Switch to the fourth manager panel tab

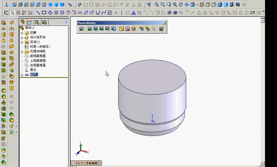click(44, 22)
